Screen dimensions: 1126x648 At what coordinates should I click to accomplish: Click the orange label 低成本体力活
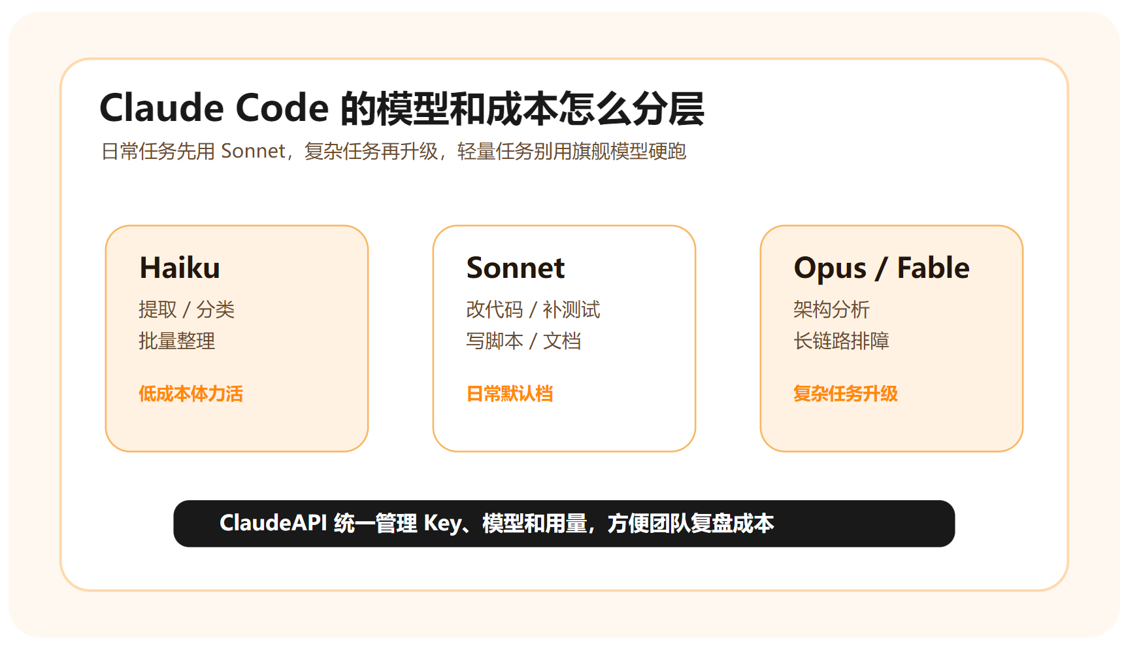(x=191, y=394)
